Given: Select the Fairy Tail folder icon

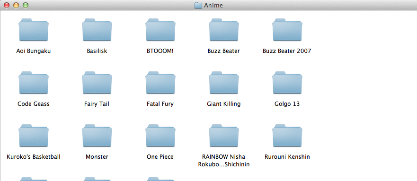Looking at the screenshot, I should point(97,83).
